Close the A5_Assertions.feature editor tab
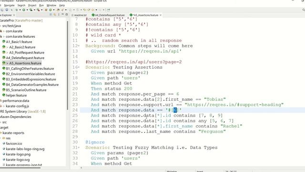305x172 pixels. [x=161, y=15]
